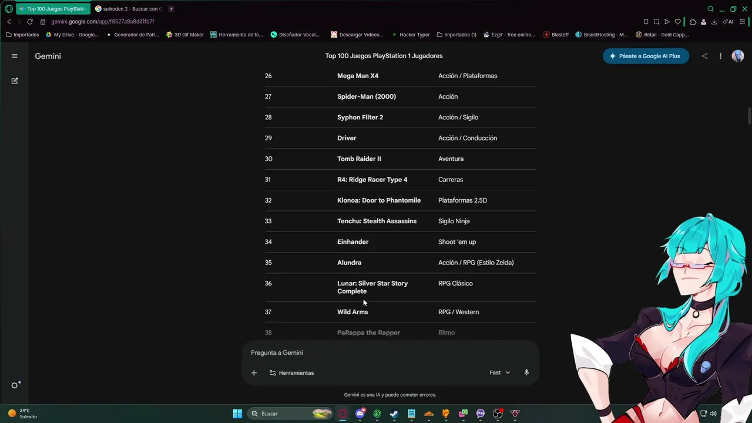Switch to the suikoden 2 search tab

pos(128,9)
